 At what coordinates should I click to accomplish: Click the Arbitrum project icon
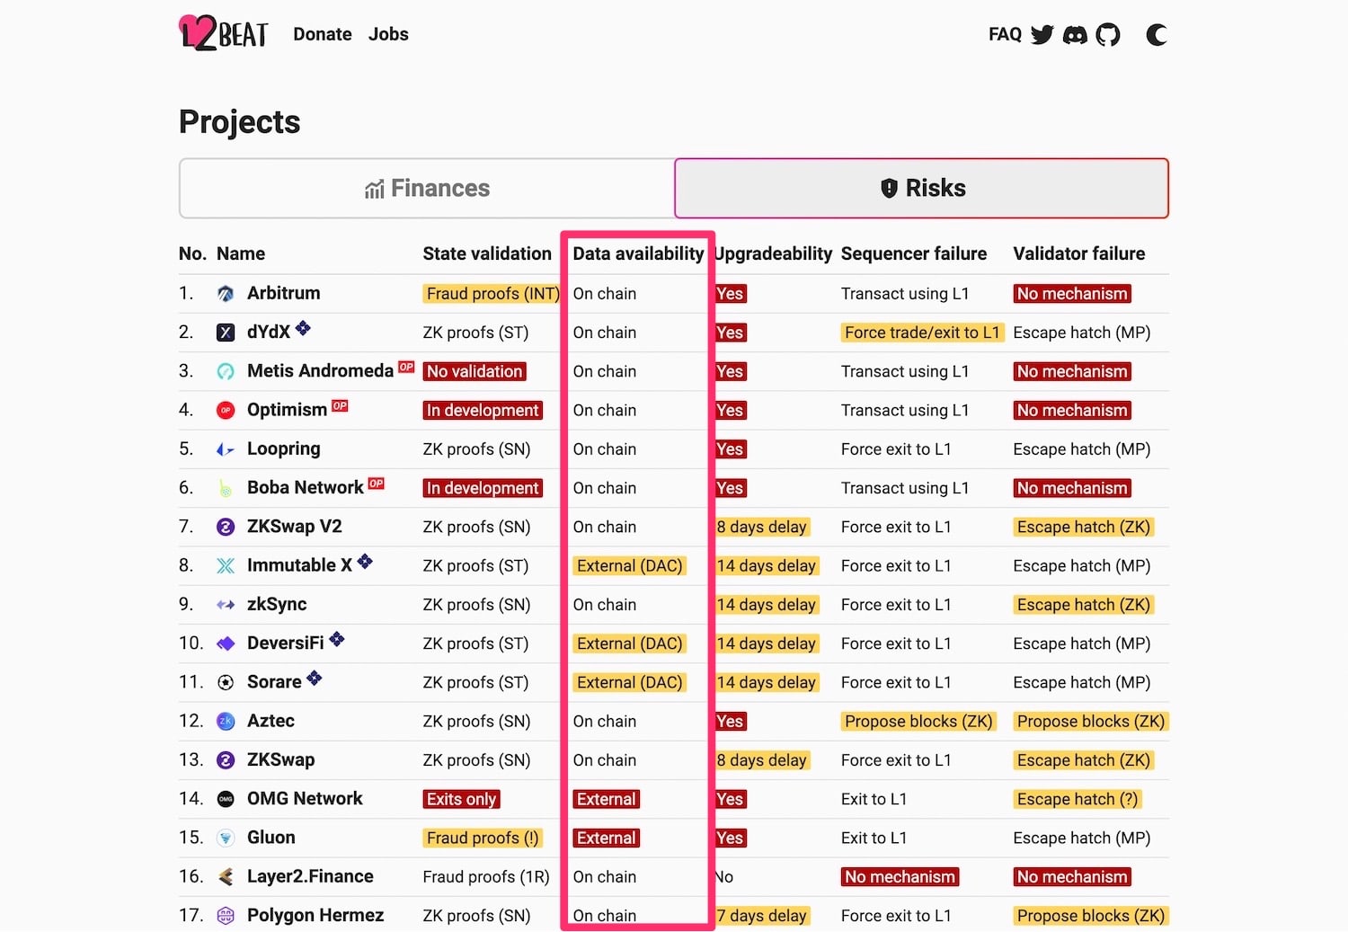click(226, 294)
